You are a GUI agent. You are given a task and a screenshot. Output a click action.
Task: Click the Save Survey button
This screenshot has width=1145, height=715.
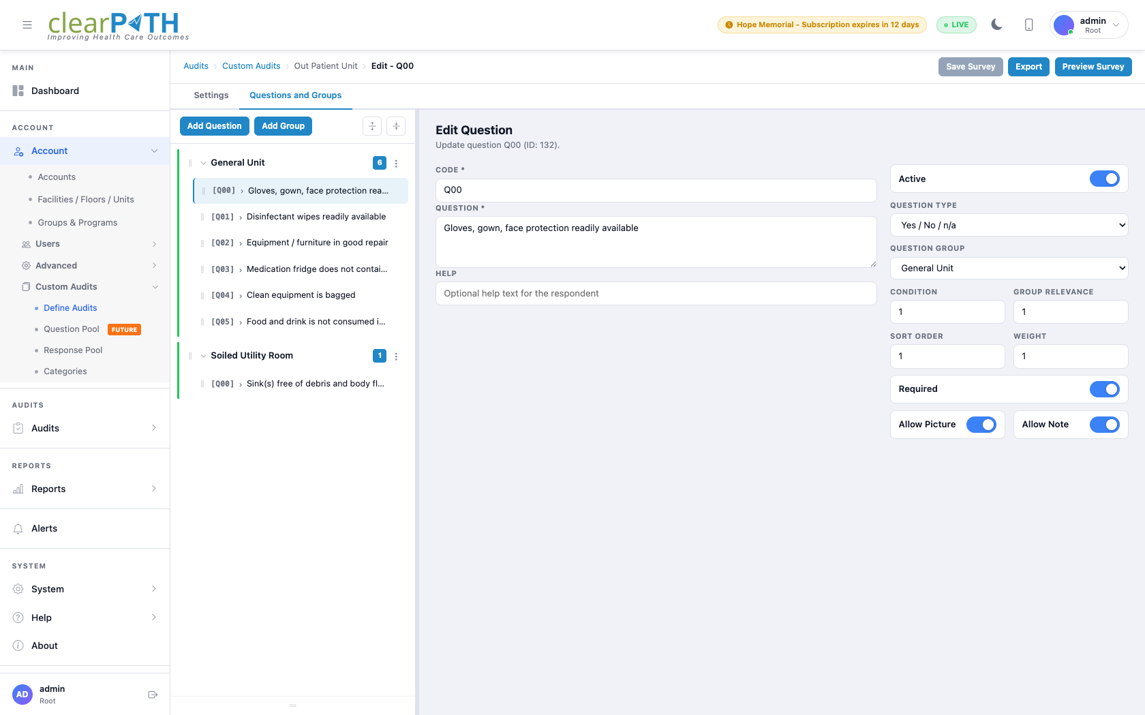click(x=970, y=66)
